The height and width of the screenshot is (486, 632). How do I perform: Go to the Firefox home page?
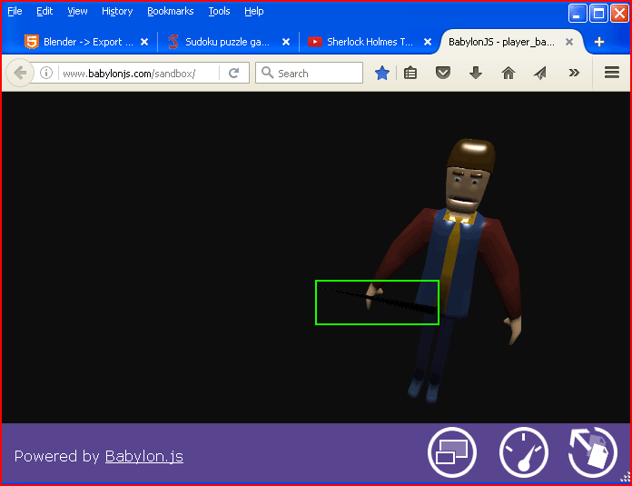tap(508, 74)
